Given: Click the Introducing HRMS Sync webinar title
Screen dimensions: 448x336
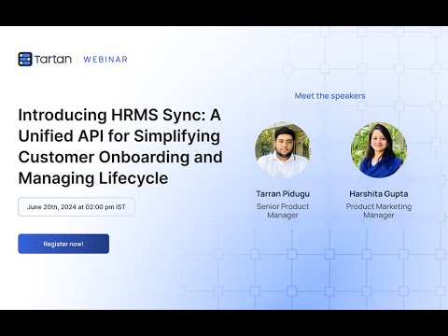Looking at the screenshot, I should 120,147.
